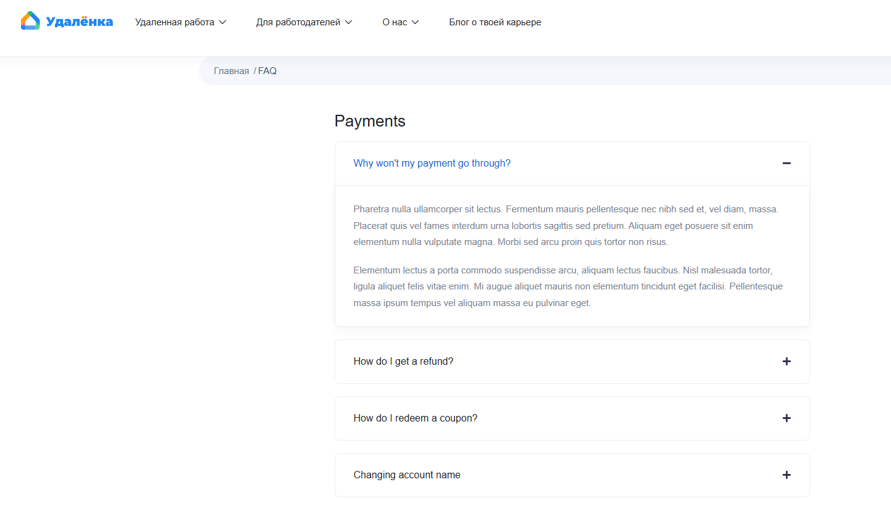Click the FAQ breadcrumb item
This screenshot has width=891, height=519.
pyautogui.click(x=267, y=71)
